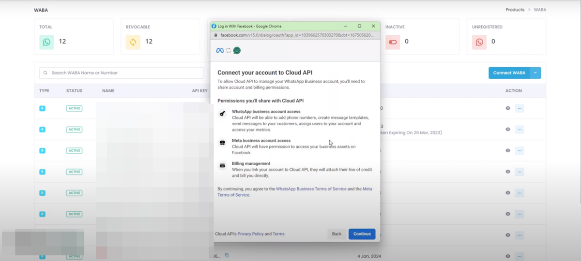Click the eye icon in the third table row
581x261 pixels.
coord(508,150)
